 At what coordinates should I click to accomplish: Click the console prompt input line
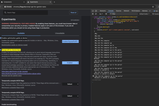point(126,82)
